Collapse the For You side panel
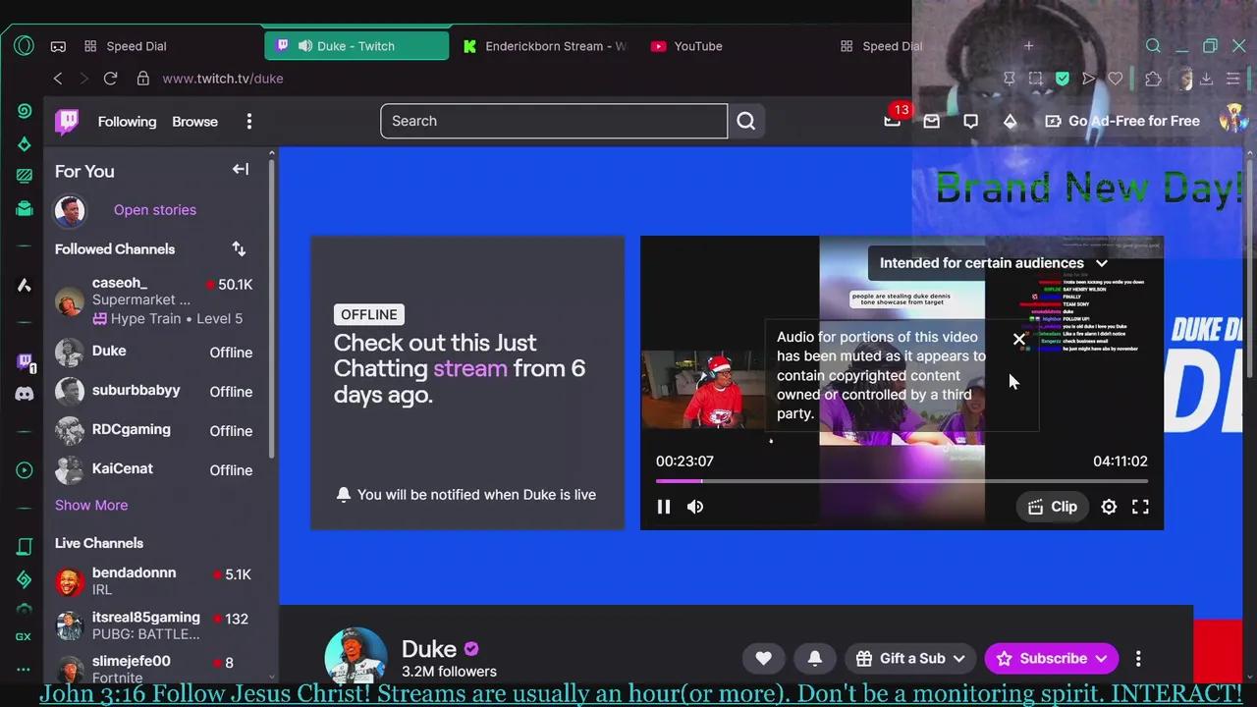Image resolution: width=1257 pixels, height=707 pixels. click(240, 170)
